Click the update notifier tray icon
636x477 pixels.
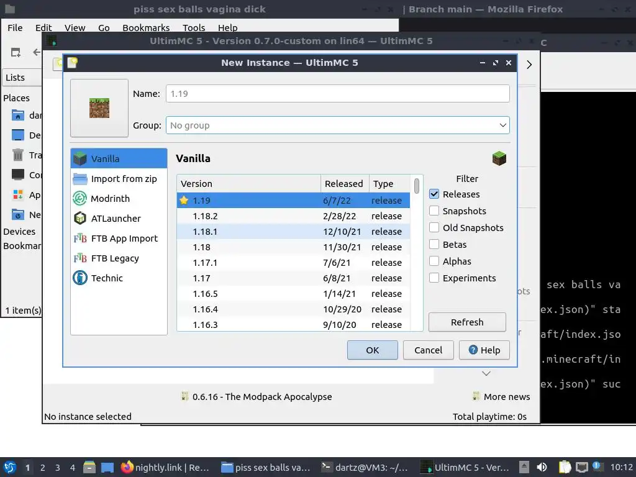tap(597, 466)
